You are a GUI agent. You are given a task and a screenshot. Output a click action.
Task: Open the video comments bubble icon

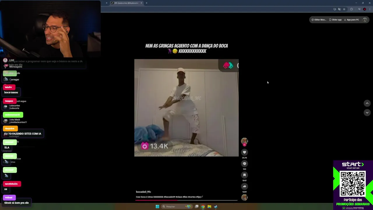[x=244, y=164]
